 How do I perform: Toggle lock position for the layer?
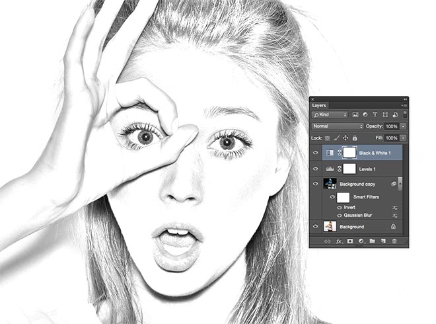tap(345, 138)
